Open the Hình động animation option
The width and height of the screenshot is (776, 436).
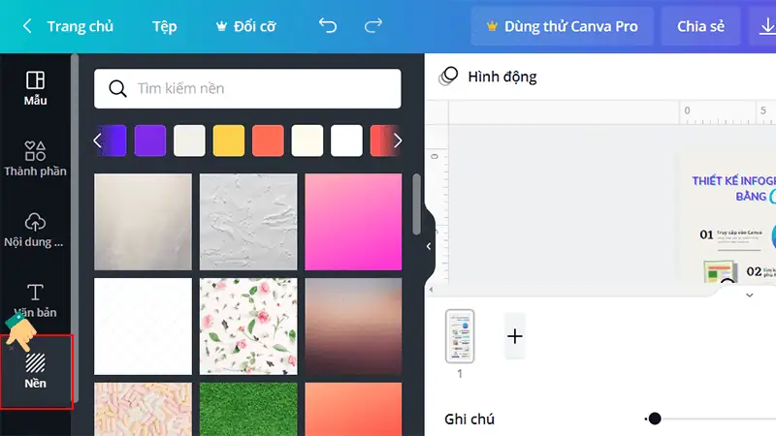click(x=502, y=77)
